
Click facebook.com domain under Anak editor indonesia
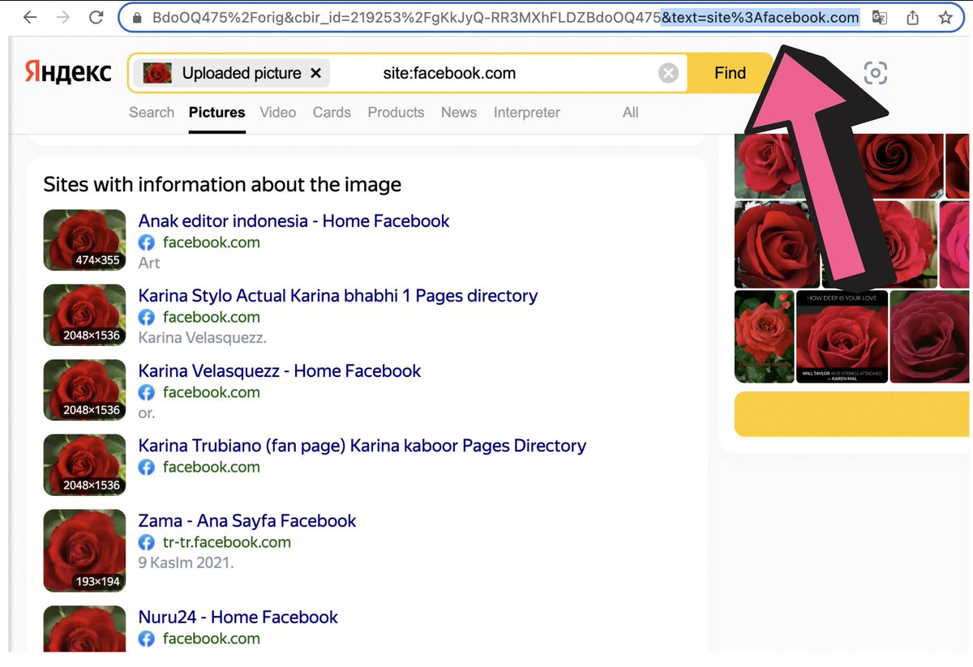point(212,242)
